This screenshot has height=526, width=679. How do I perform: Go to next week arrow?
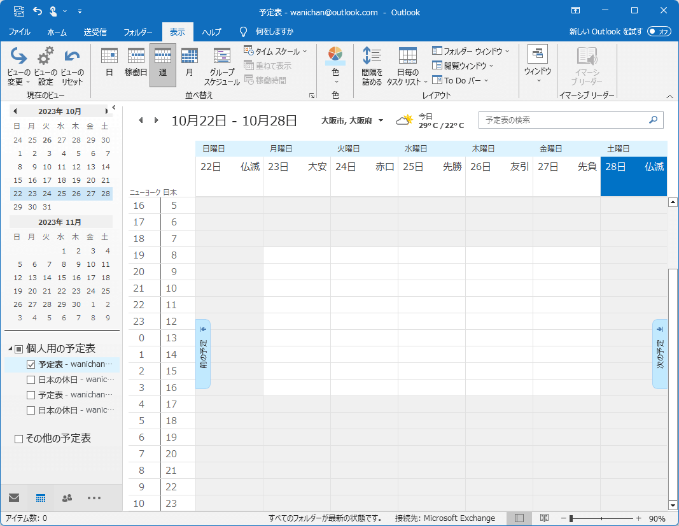click(x=157, y=120)
